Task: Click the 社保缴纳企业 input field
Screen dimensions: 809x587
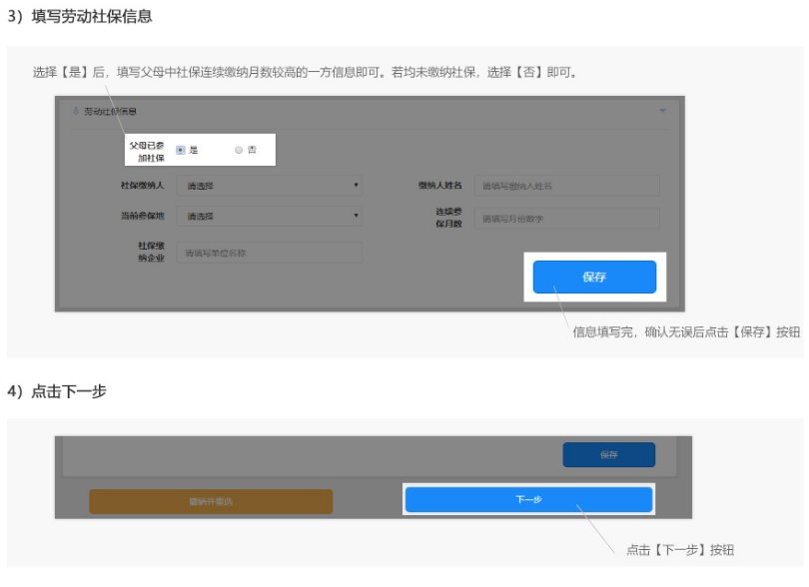Action: (269, 253)
